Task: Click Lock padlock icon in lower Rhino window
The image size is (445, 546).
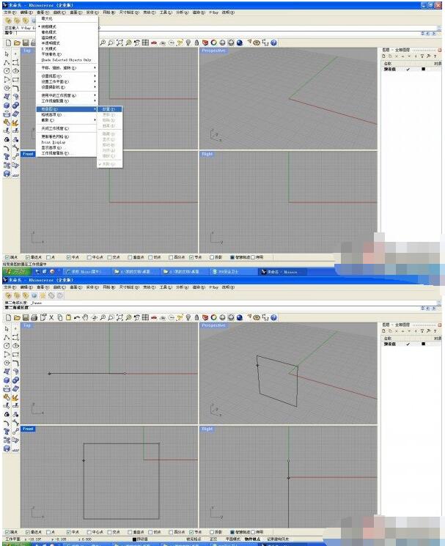Action: 196,317
